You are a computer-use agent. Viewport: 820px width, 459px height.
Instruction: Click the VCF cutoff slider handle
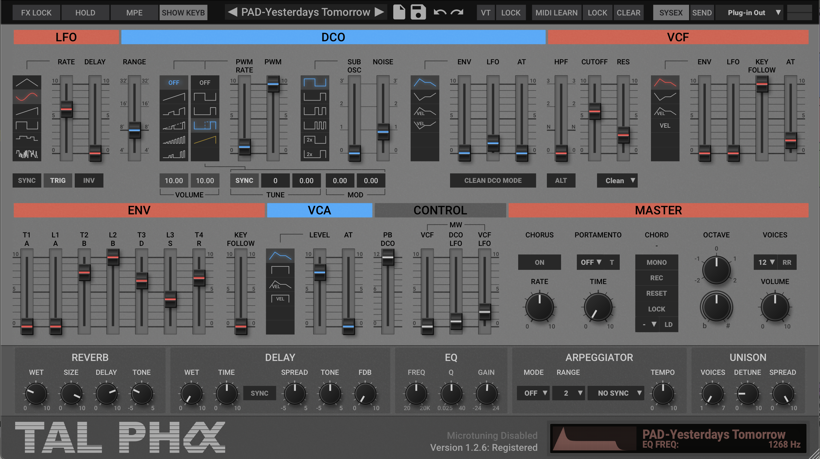594,111
